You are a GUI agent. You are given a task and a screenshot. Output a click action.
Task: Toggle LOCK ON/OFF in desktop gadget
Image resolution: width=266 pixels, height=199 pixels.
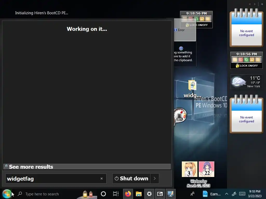coord(196,25)
